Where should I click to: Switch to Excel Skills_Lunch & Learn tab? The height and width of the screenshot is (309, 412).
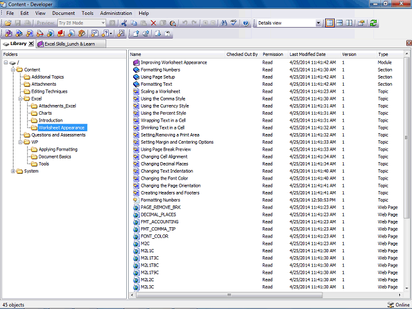pyautogui.click(x=71, y=44)
